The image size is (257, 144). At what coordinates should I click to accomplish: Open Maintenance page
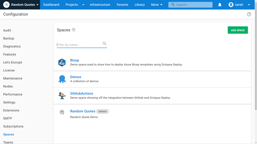pyautogui.click(x=13, y=78)
